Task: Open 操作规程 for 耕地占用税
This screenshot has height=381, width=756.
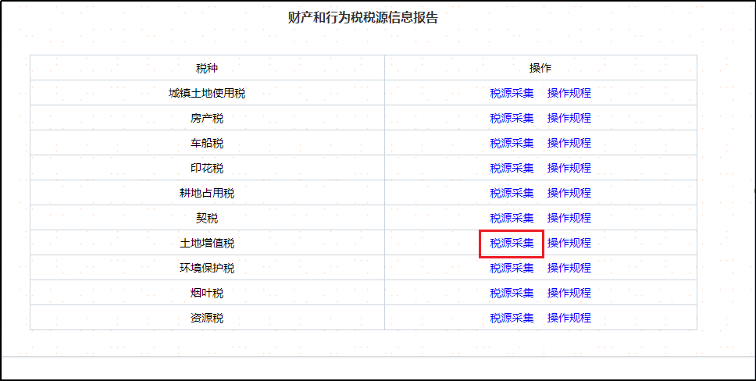Action: click(569, 194)
